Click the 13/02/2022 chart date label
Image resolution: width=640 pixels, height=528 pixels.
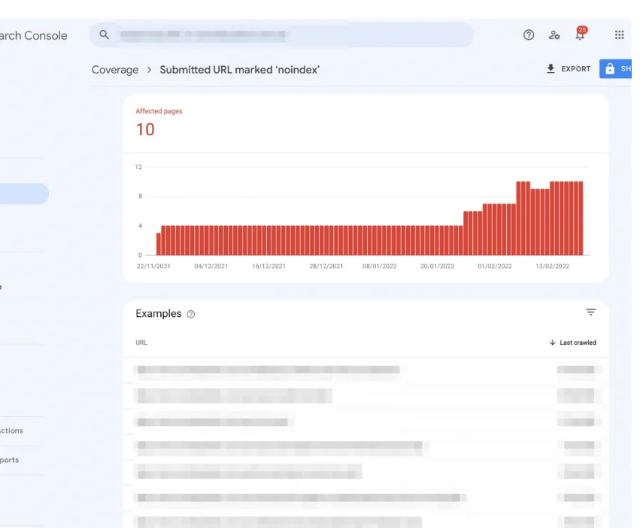point(552,266)
